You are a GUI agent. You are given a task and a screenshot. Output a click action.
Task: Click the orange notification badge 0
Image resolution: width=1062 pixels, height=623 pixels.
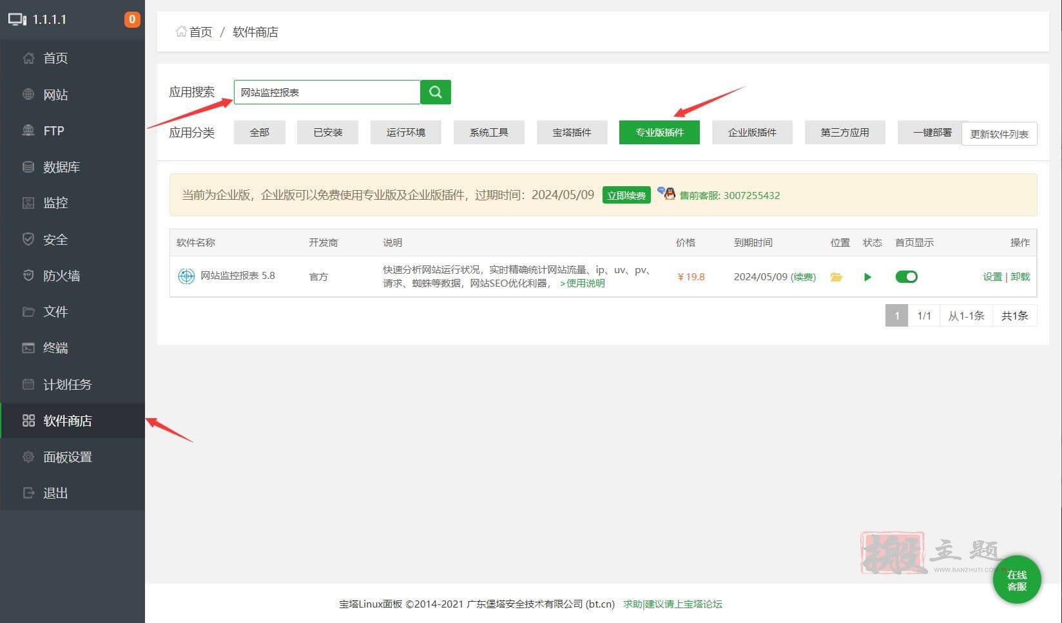point(132,19)
